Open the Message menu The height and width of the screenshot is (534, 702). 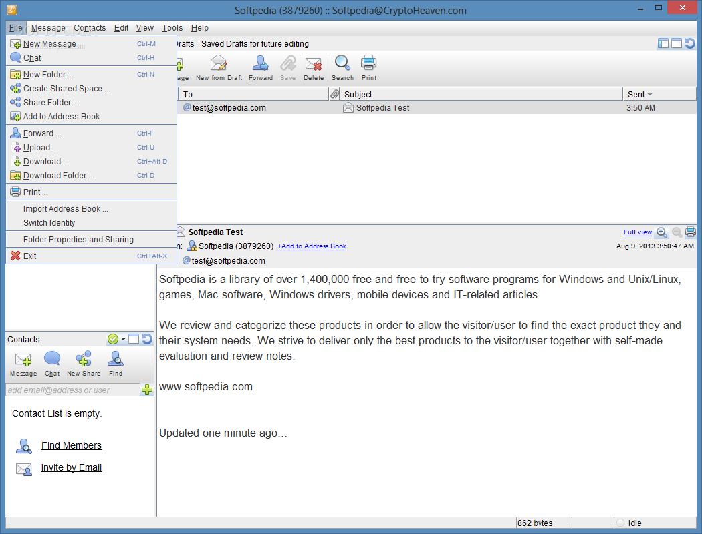point(48,28)
